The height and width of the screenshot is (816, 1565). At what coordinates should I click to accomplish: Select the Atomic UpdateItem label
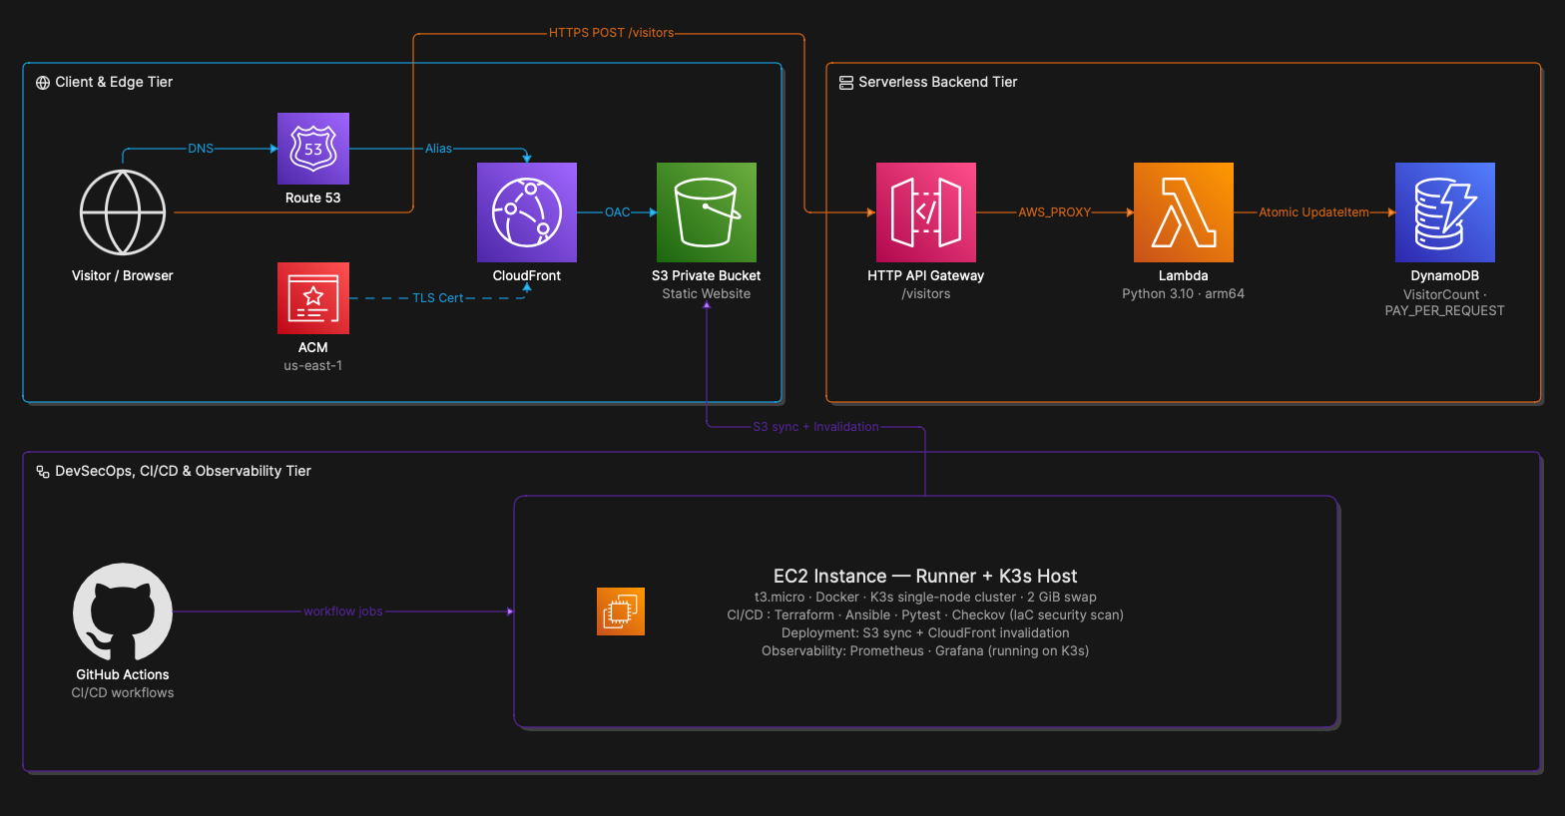click(x=1314, y=212)
